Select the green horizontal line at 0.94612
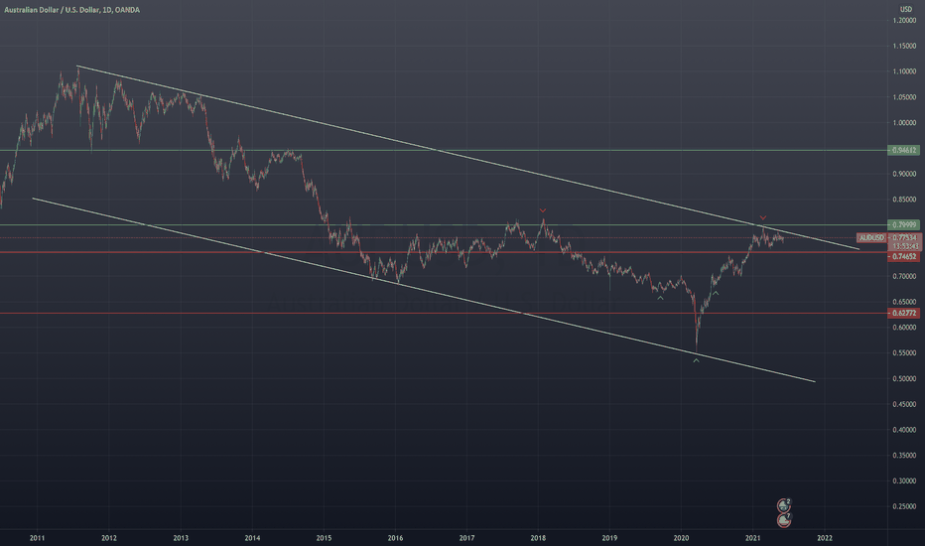Viewport: 925px width, 546px height. [x=444, y=151]
